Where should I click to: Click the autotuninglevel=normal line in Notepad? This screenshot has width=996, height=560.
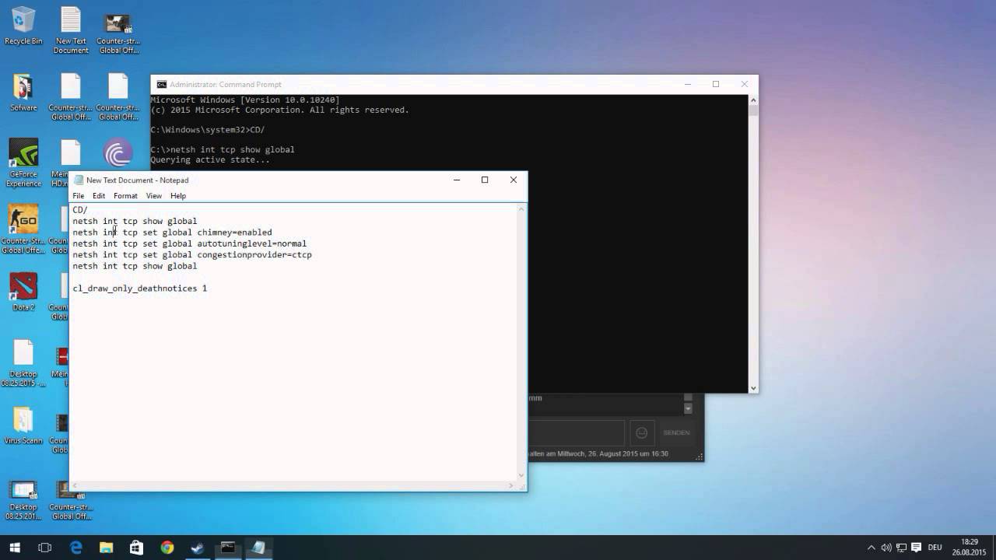click(190, 243)
